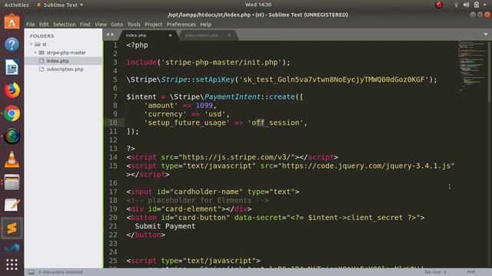The image size is (492, 276).
Task: Launch VLC media player from dock
Action: click(12, 159)
